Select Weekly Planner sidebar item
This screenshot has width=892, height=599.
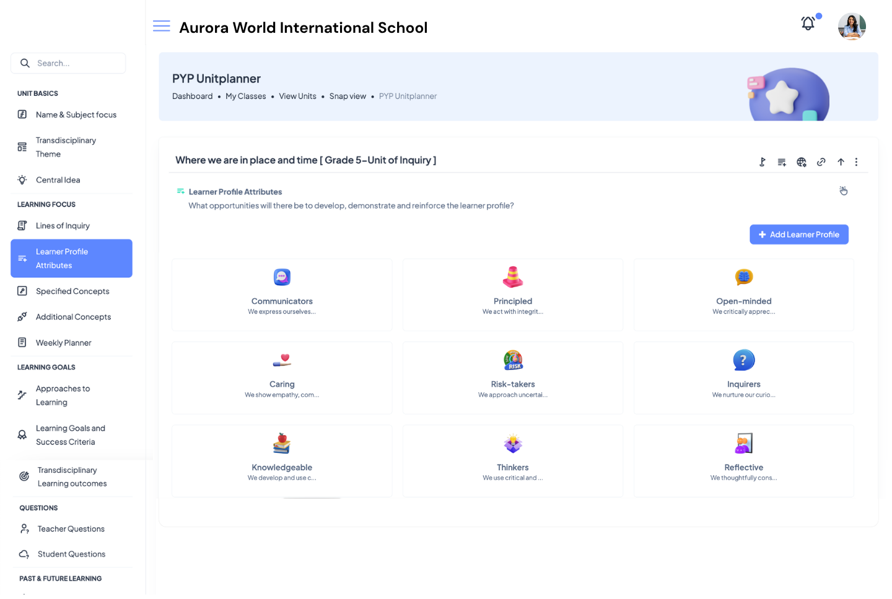(x=63, y=343)
